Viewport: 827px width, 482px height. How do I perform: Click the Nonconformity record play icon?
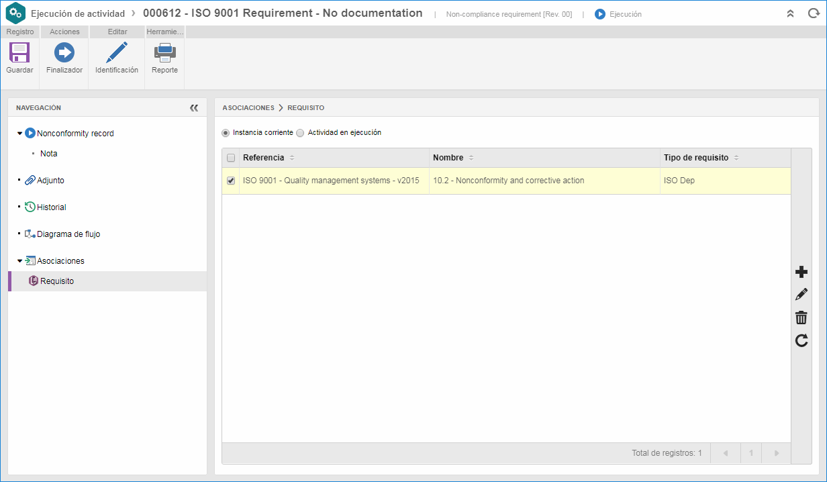(x=30, y=133)
